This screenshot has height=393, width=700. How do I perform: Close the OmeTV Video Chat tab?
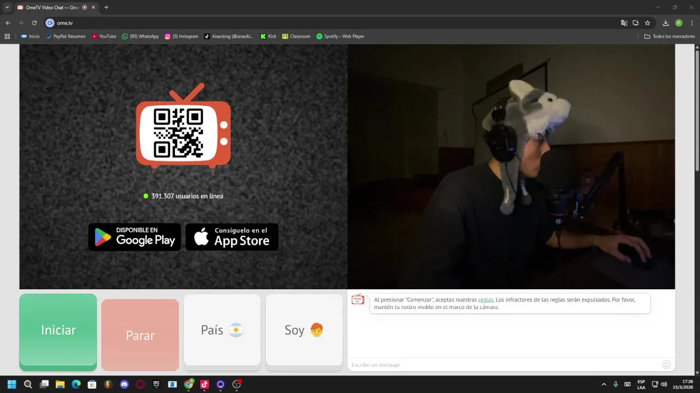pos(93,7)
